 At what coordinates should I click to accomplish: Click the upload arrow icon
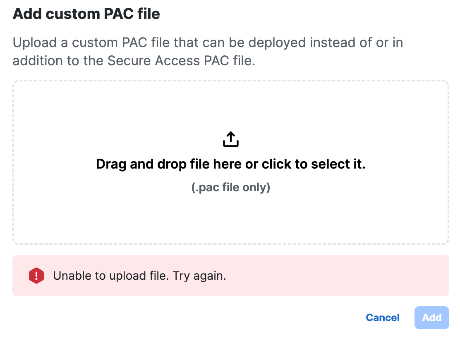[230, 139]
